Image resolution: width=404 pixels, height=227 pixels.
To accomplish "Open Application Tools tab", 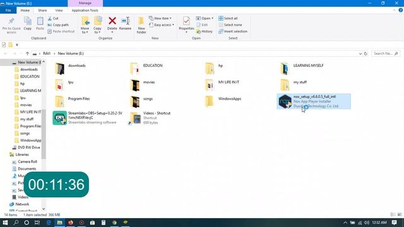I will (x=85, y=10).
